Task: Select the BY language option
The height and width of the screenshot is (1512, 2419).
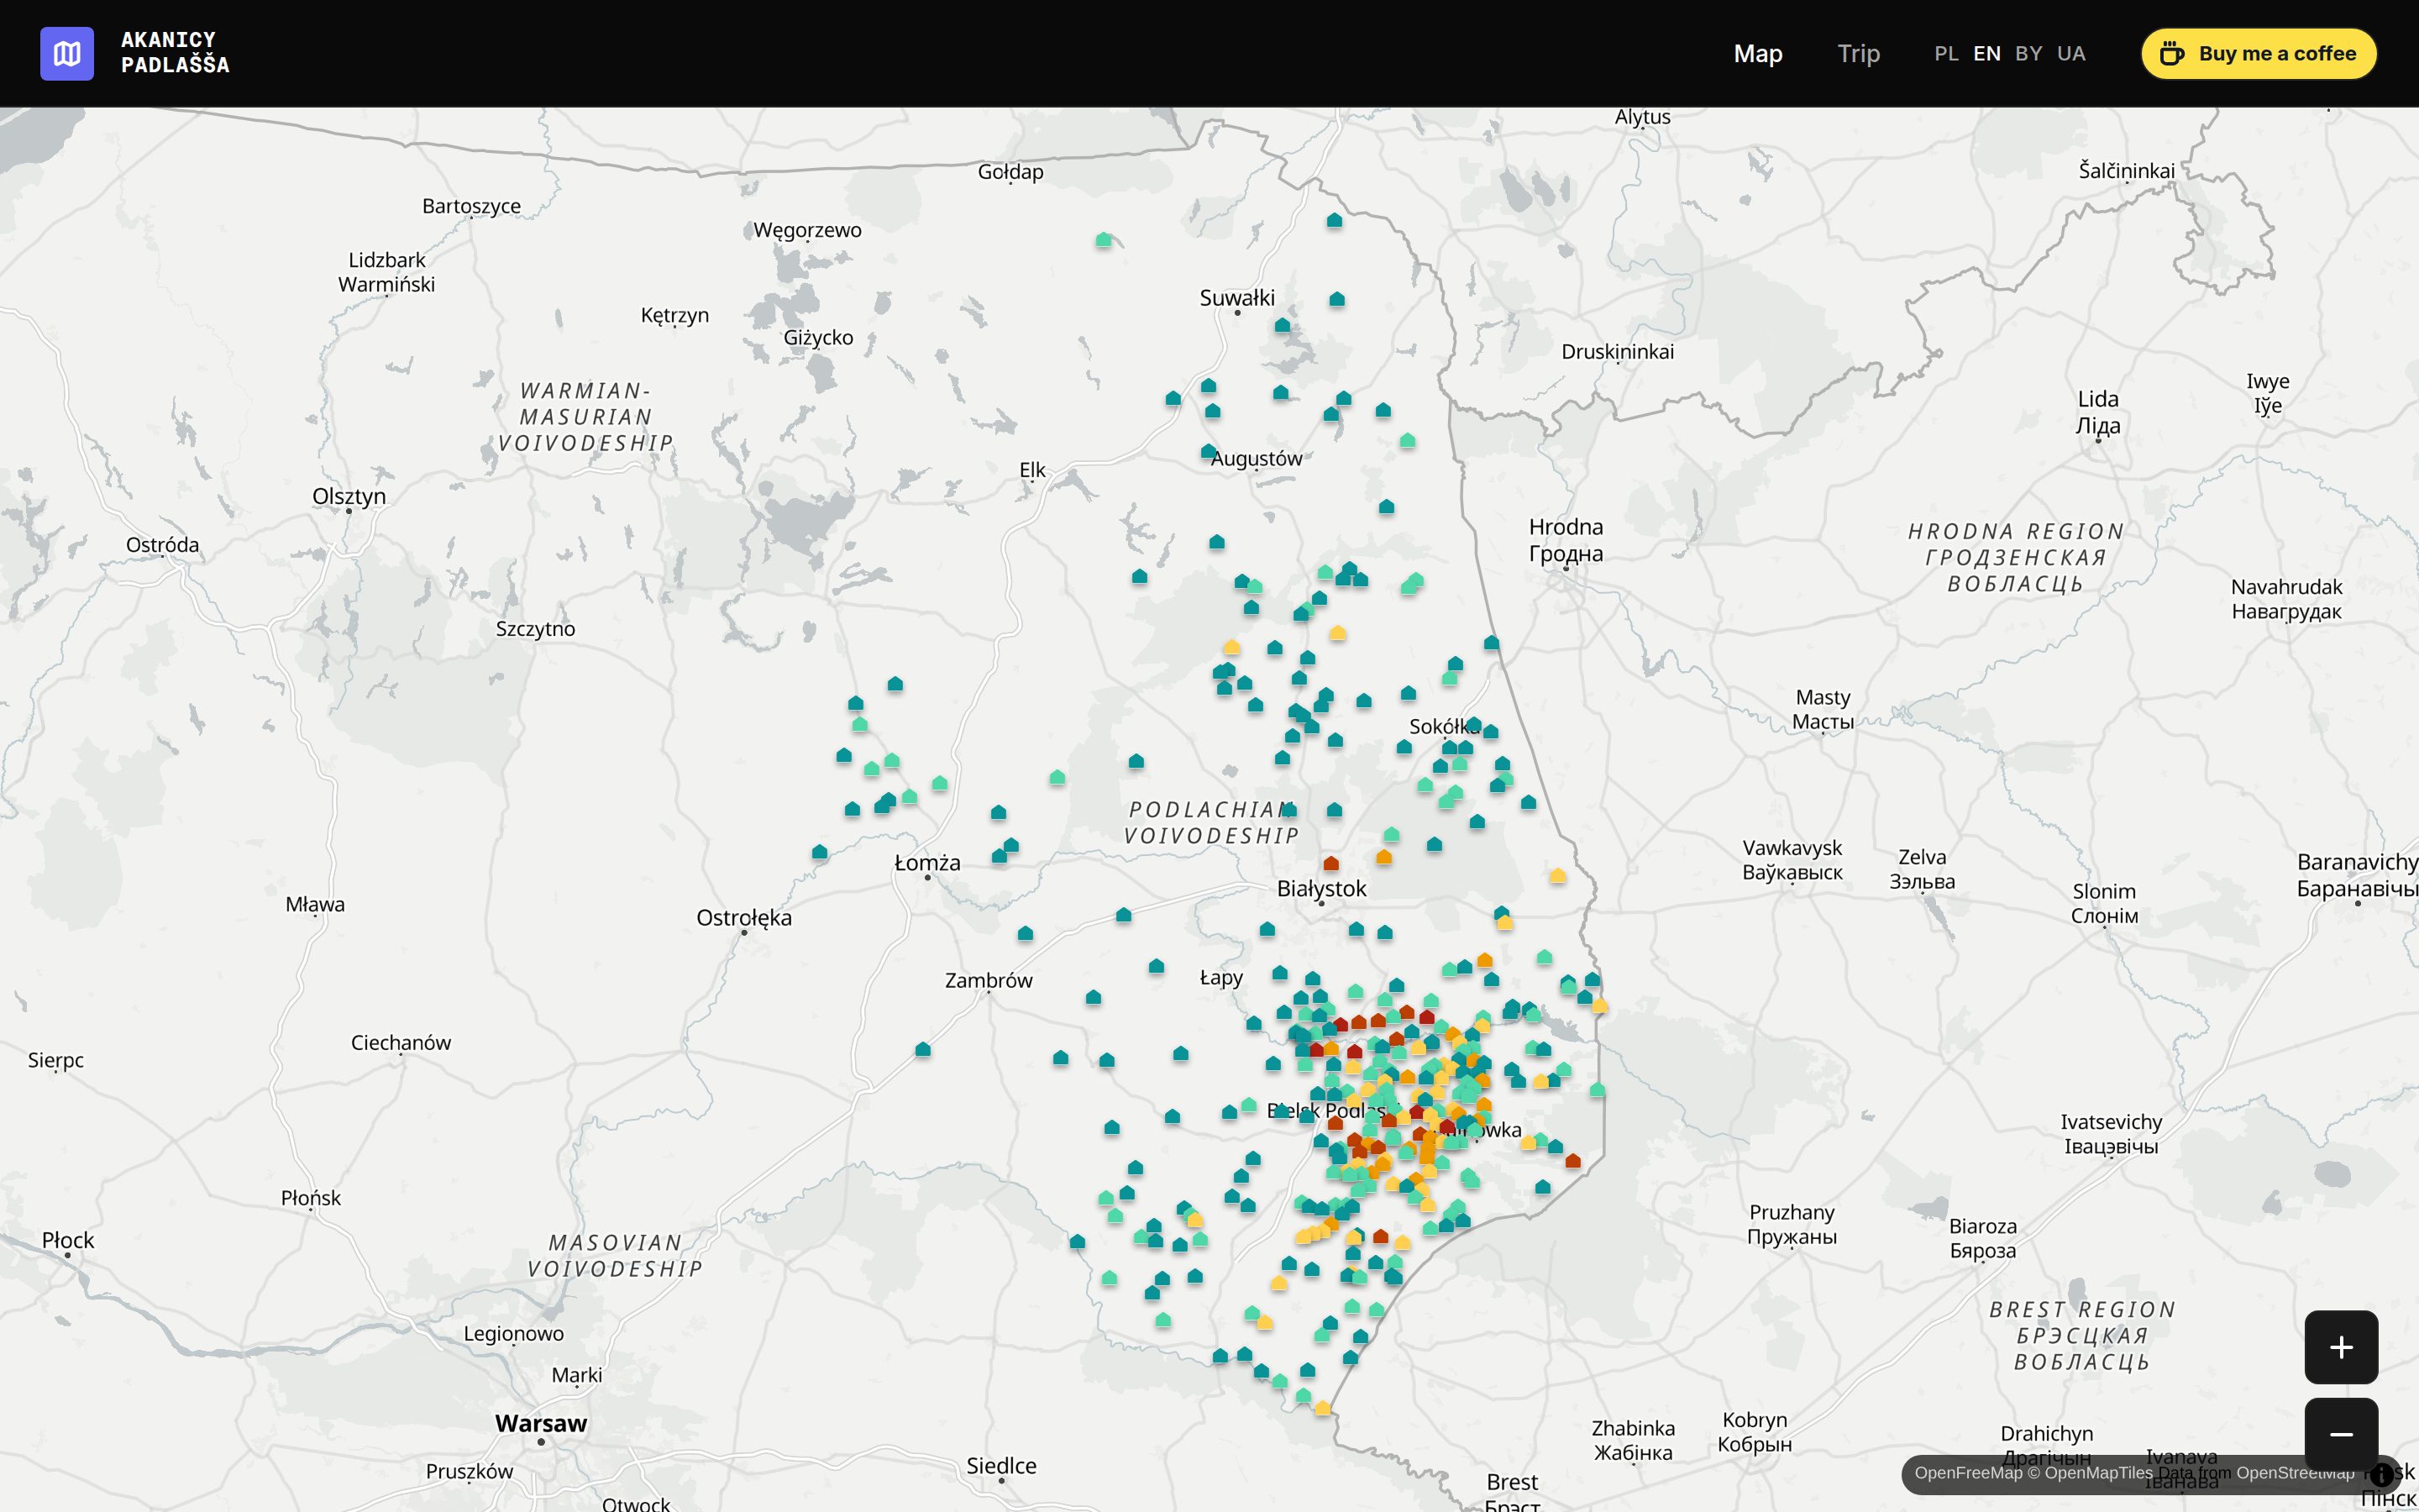Action: [x=2028, y=54]
